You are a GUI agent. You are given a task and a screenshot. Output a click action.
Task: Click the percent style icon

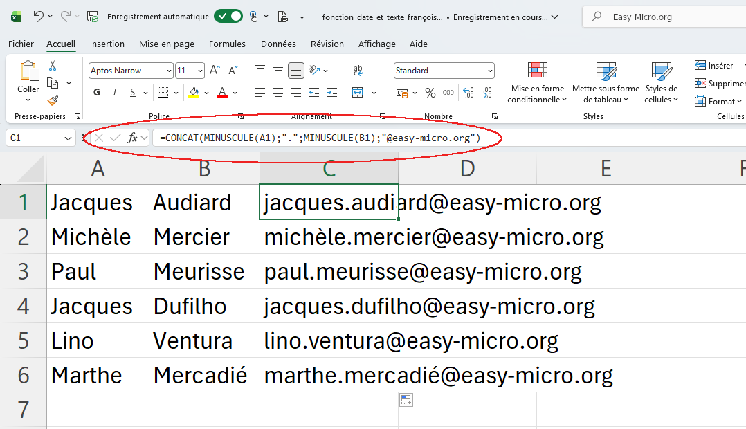[430, 93]
